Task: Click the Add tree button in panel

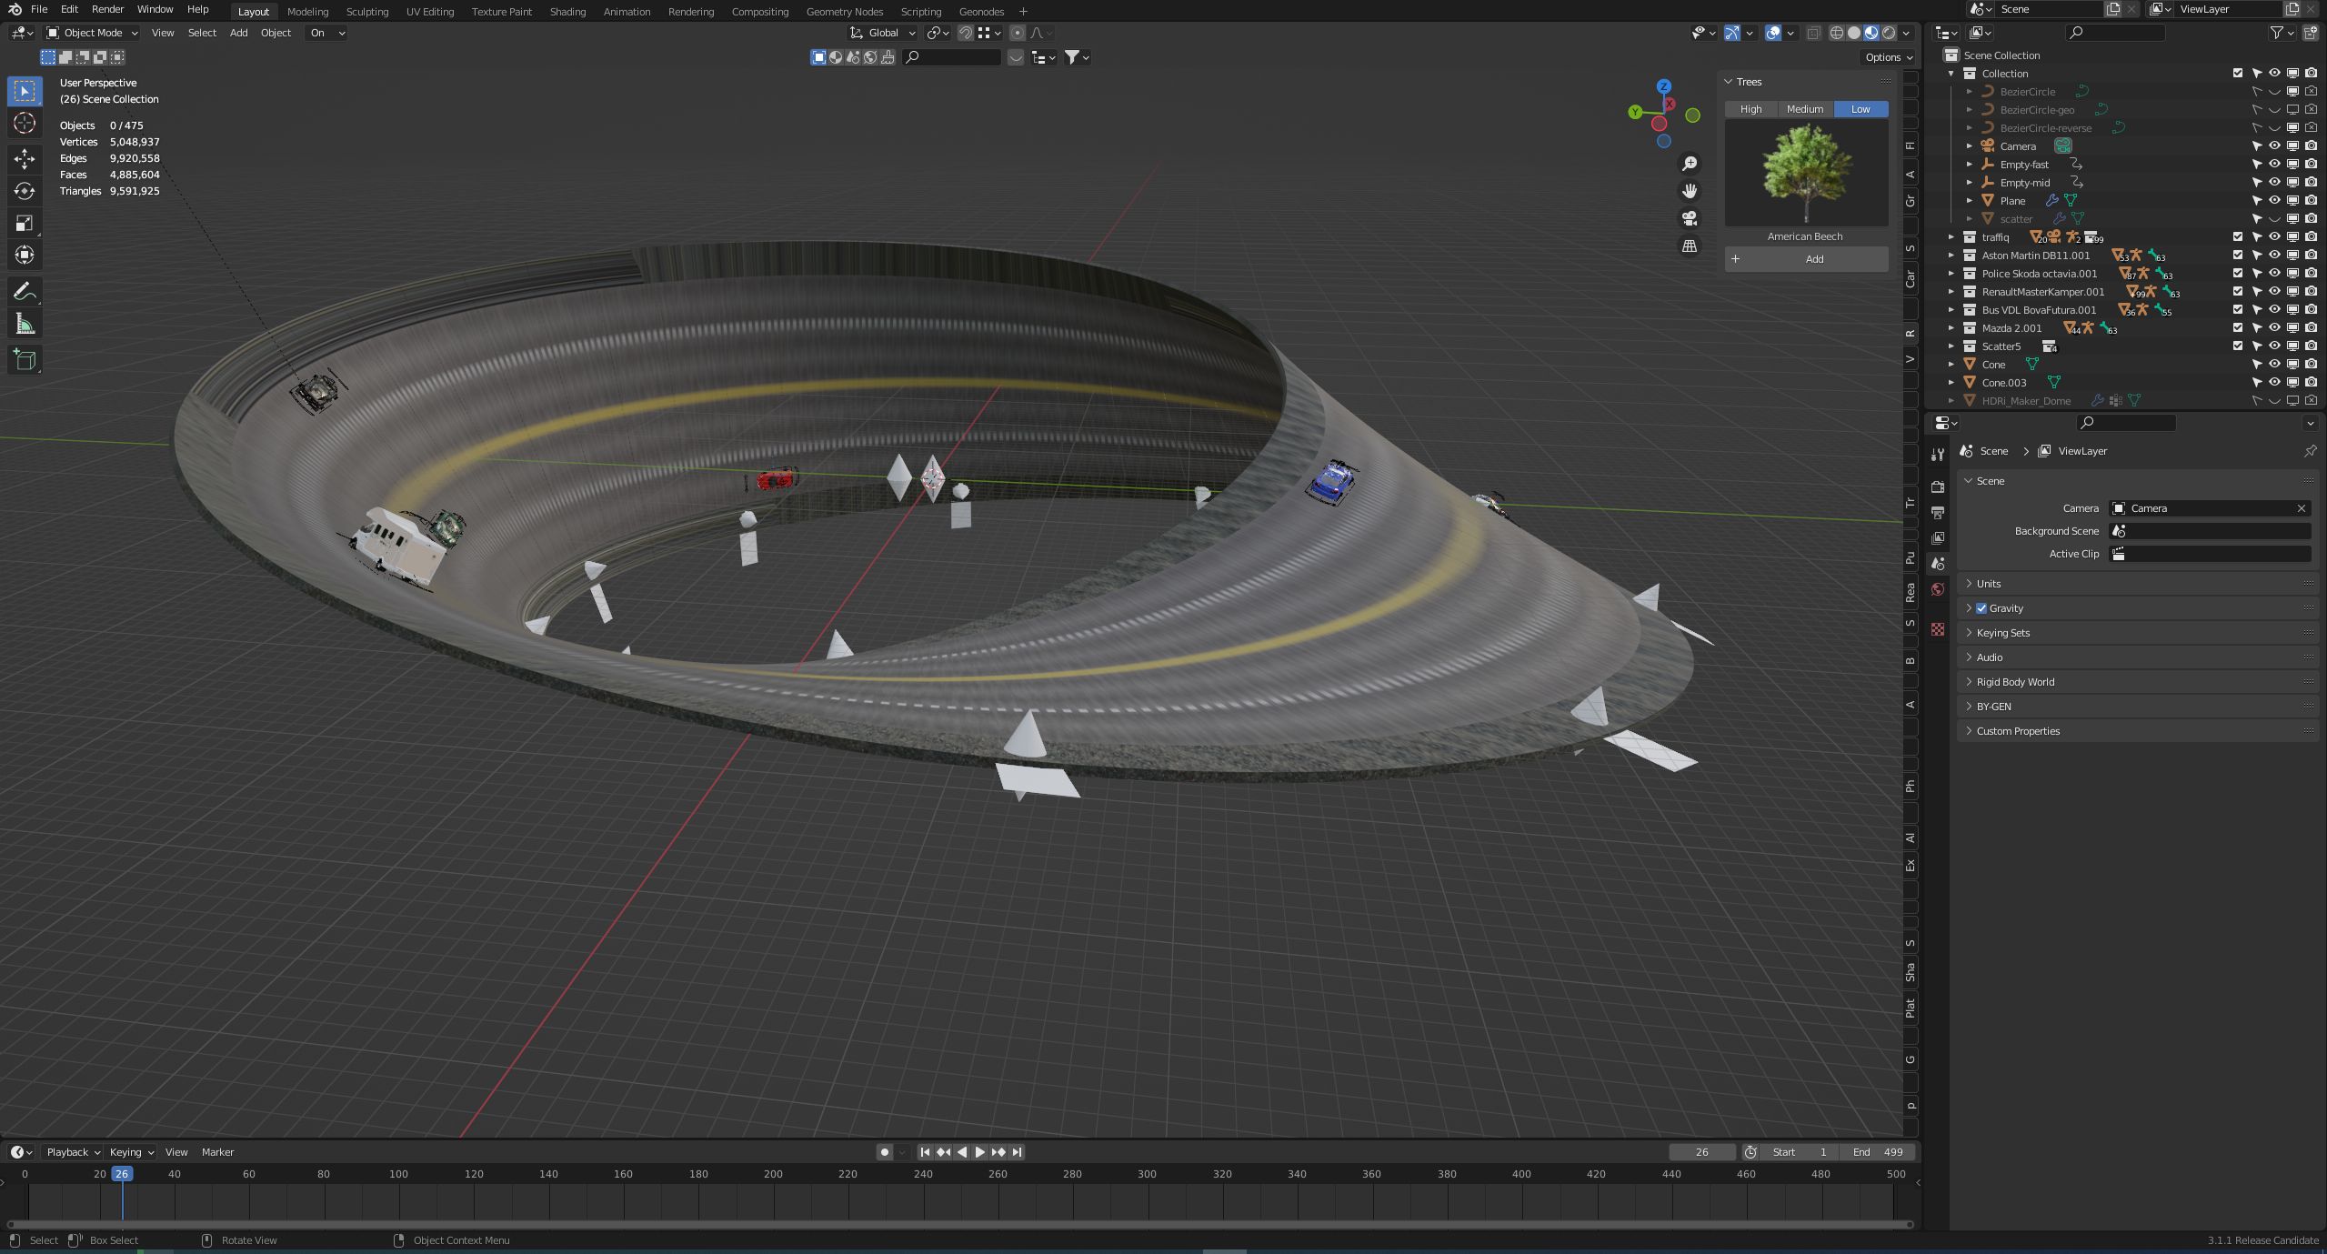Action: pos(1814,258)
